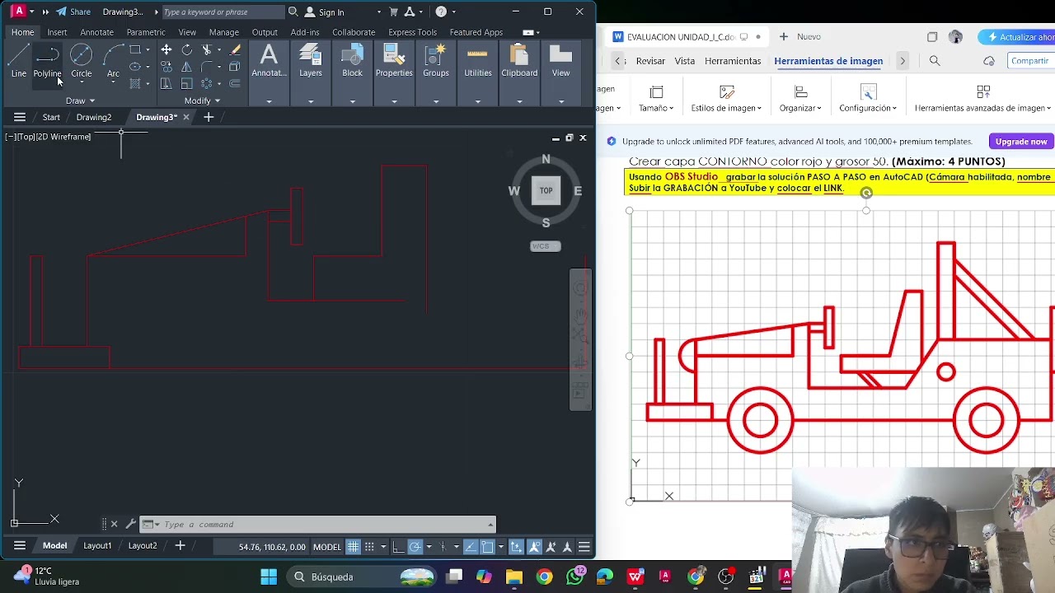The height and width of the screenshot is (593, 1055).
Task: Open the Annotate ribbon tab
Action: 96,32
